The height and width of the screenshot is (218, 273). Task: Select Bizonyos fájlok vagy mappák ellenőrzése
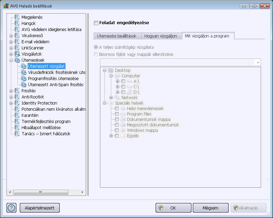pyautogui.click(x=96, y=54)
